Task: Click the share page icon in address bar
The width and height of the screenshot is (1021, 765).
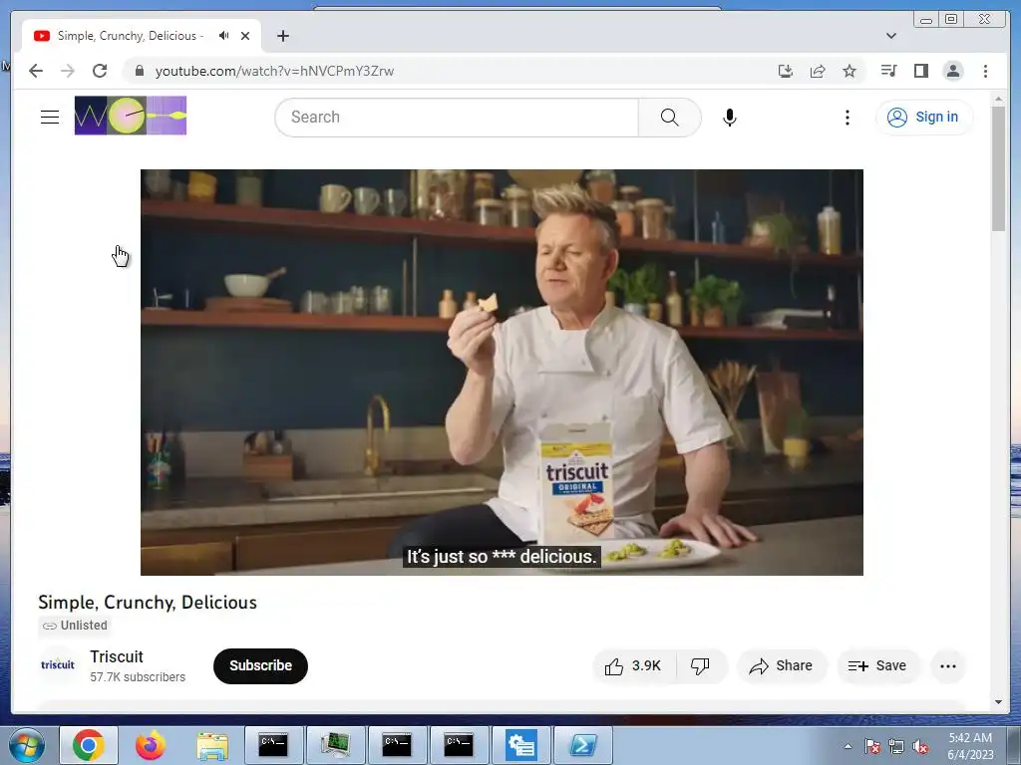Action: point(818,71)
